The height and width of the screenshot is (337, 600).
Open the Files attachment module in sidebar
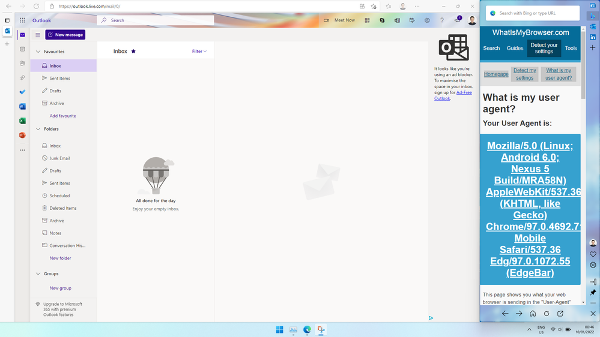[23, 77]
